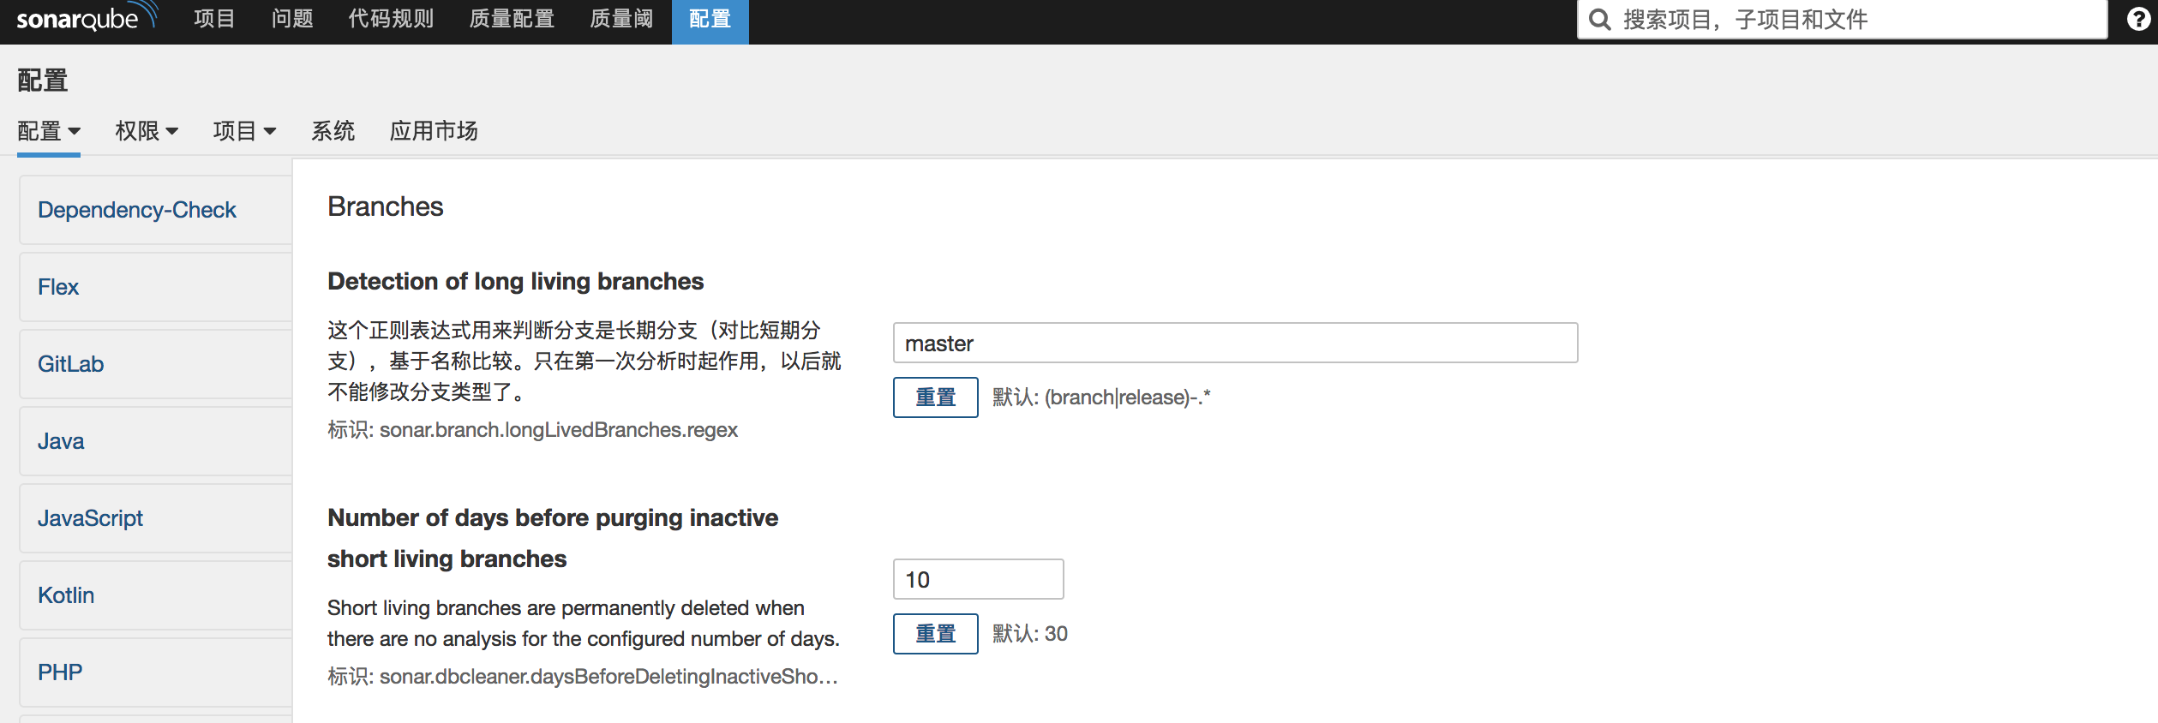Image resolution: width=2158 pixels, height=723 pixels.
Task: Open the 应用市场 tab
Action: [x=434, y=131]
